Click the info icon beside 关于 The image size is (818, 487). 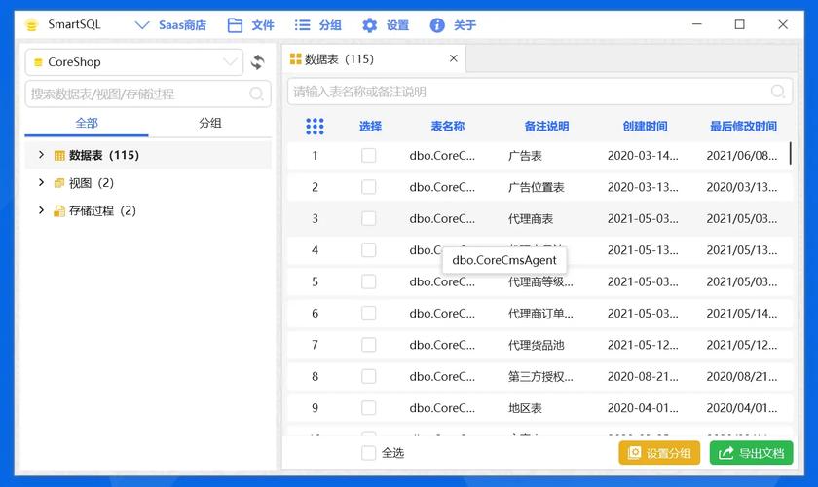(437, 25)
